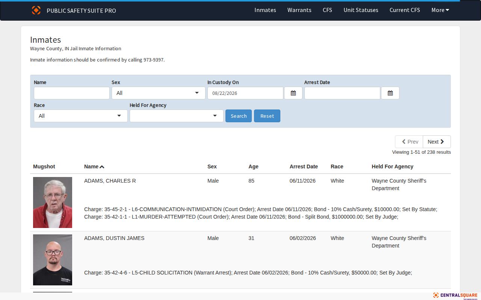Click the Public Safety Suite Pro logo icon
The image size is (481, 300).
pyautogui.click(x=36, y=10)
